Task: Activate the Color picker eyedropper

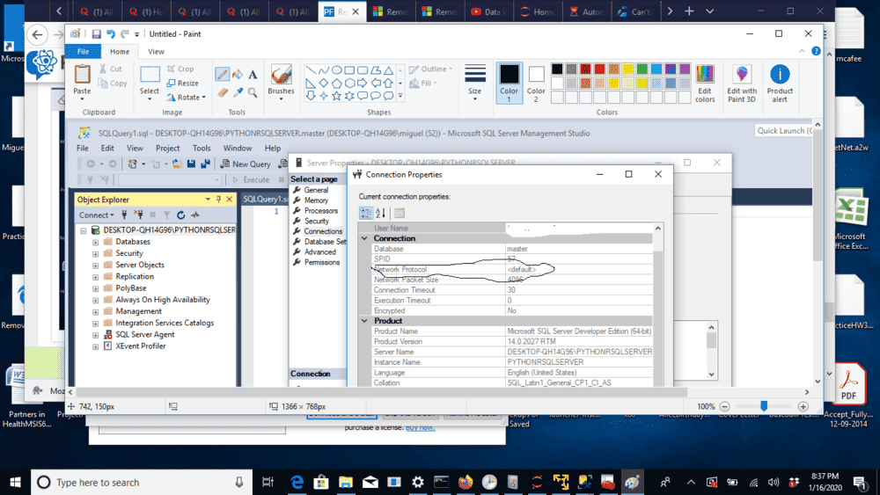Action: (x=238, y=91)
